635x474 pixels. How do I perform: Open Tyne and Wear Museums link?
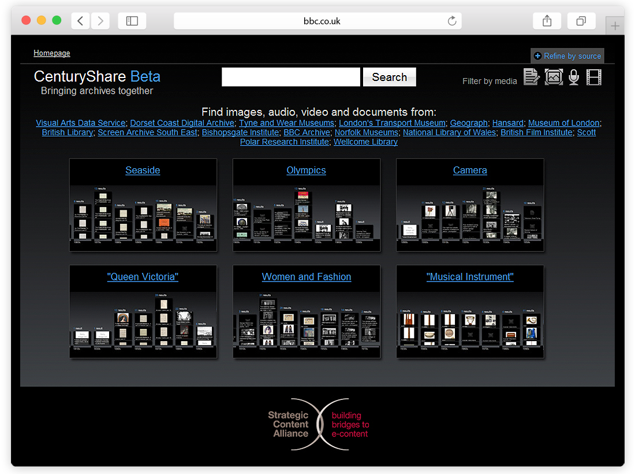(x=286, y=123)
